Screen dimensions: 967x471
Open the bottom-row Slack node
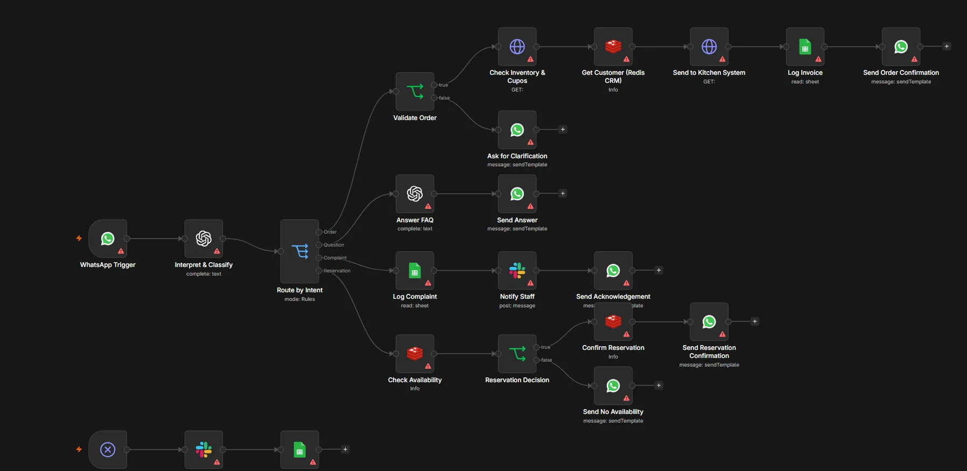[x=204, y=449]
